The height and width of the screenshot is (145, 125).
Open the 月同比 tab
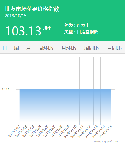point(114,48)
